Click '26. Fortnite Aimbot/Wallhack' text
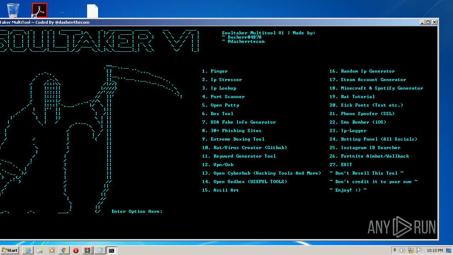This screenshot has width=453, height=255. click(x=369, y=156)
